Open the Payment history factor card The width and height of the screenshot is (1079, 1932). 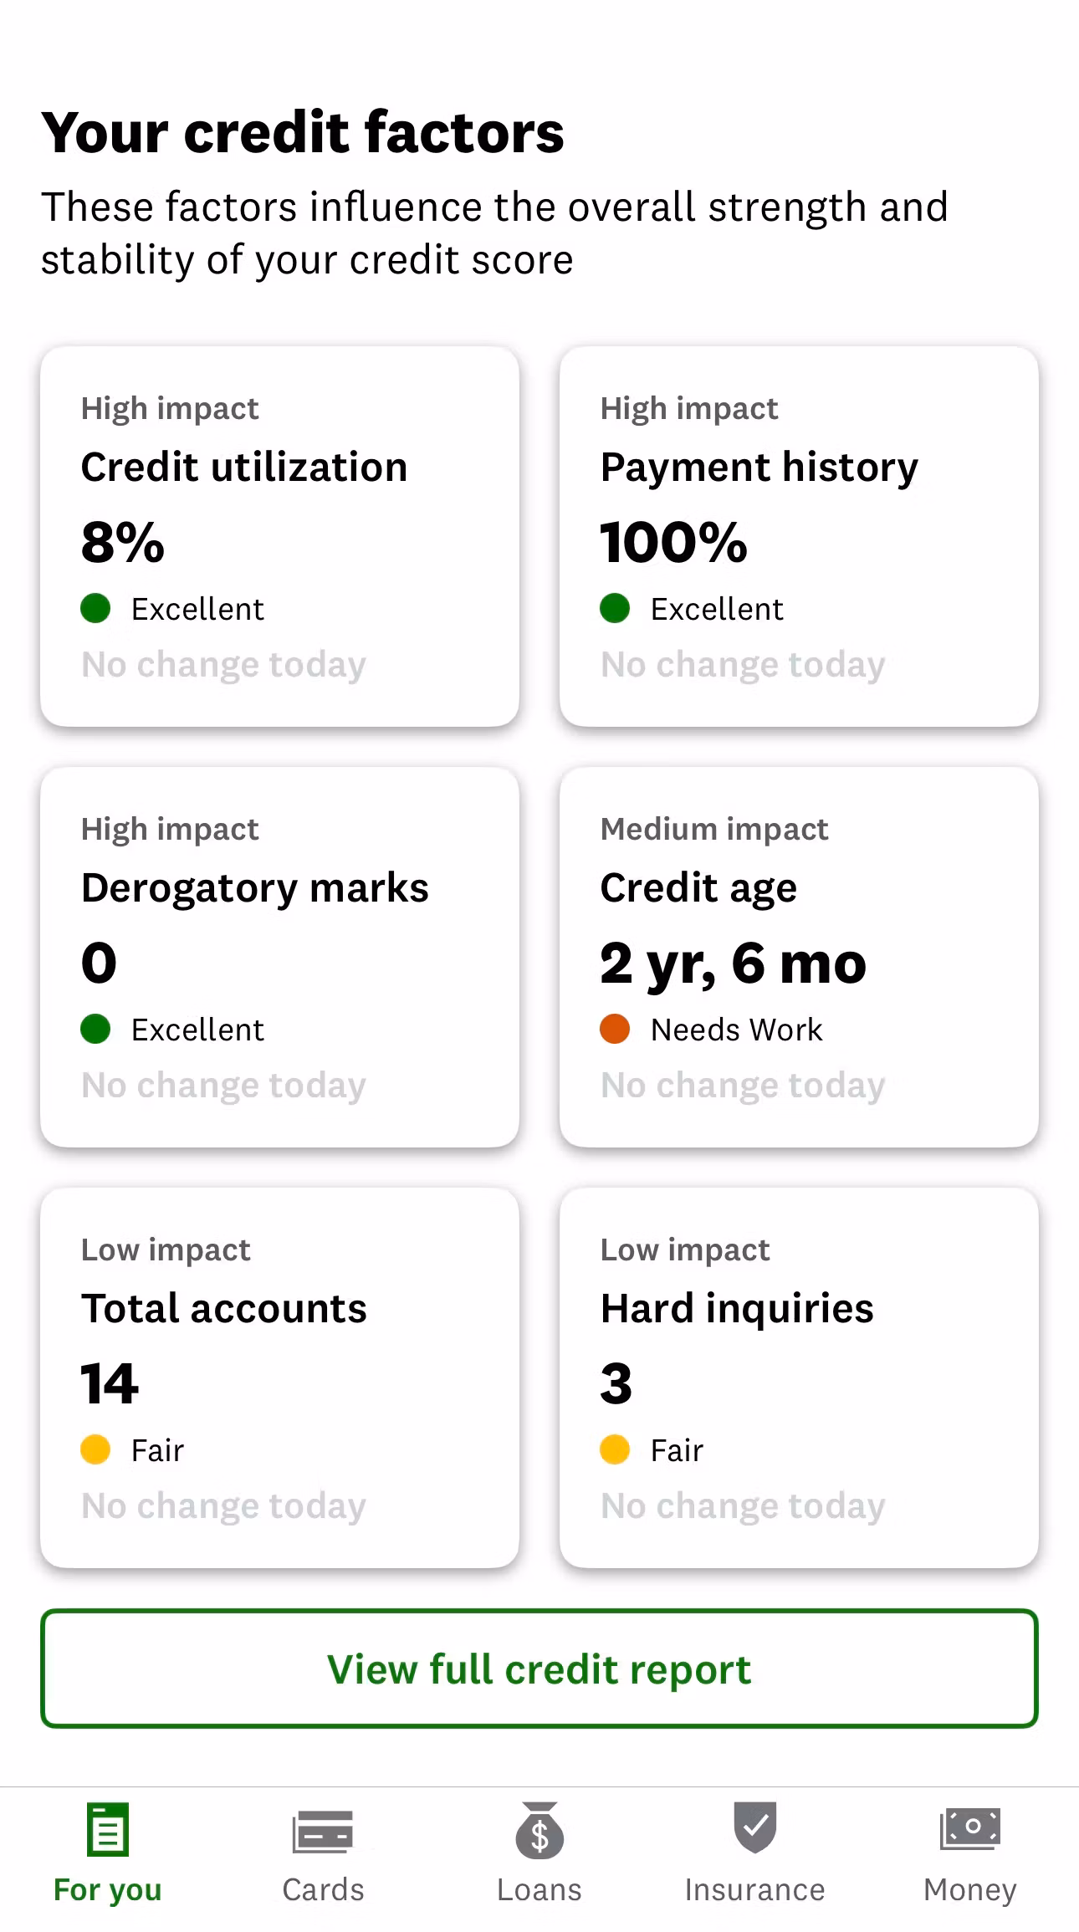tap(799, 536)
